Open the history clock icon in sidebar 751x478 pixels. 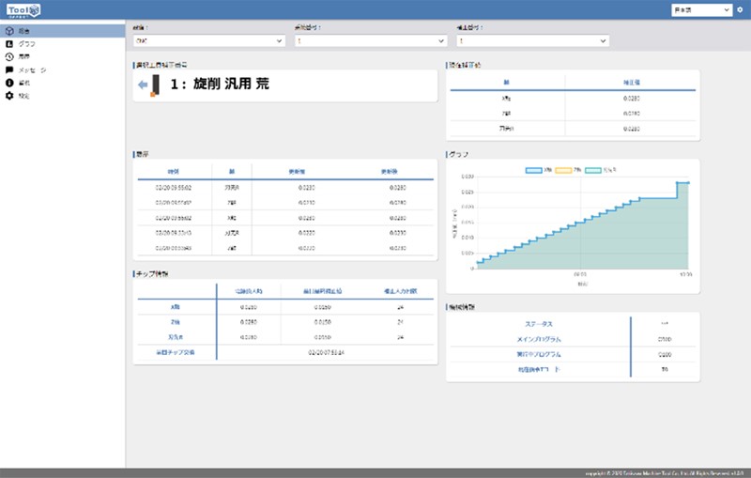[x=9, y=56]
